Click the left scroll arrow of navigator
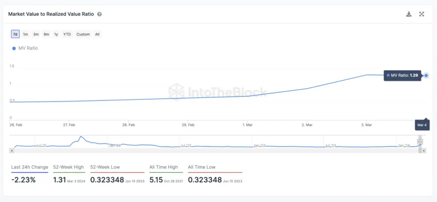Screen dimensions: 437x202 tap(12, 151)
